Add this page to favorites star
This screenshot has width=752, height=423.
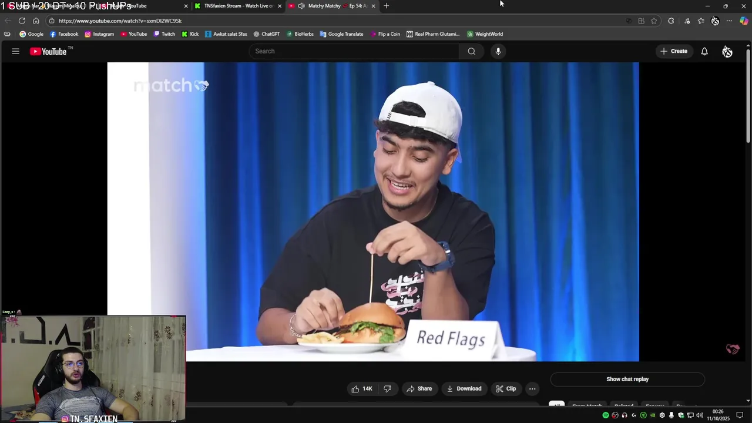tap(654, 21)
